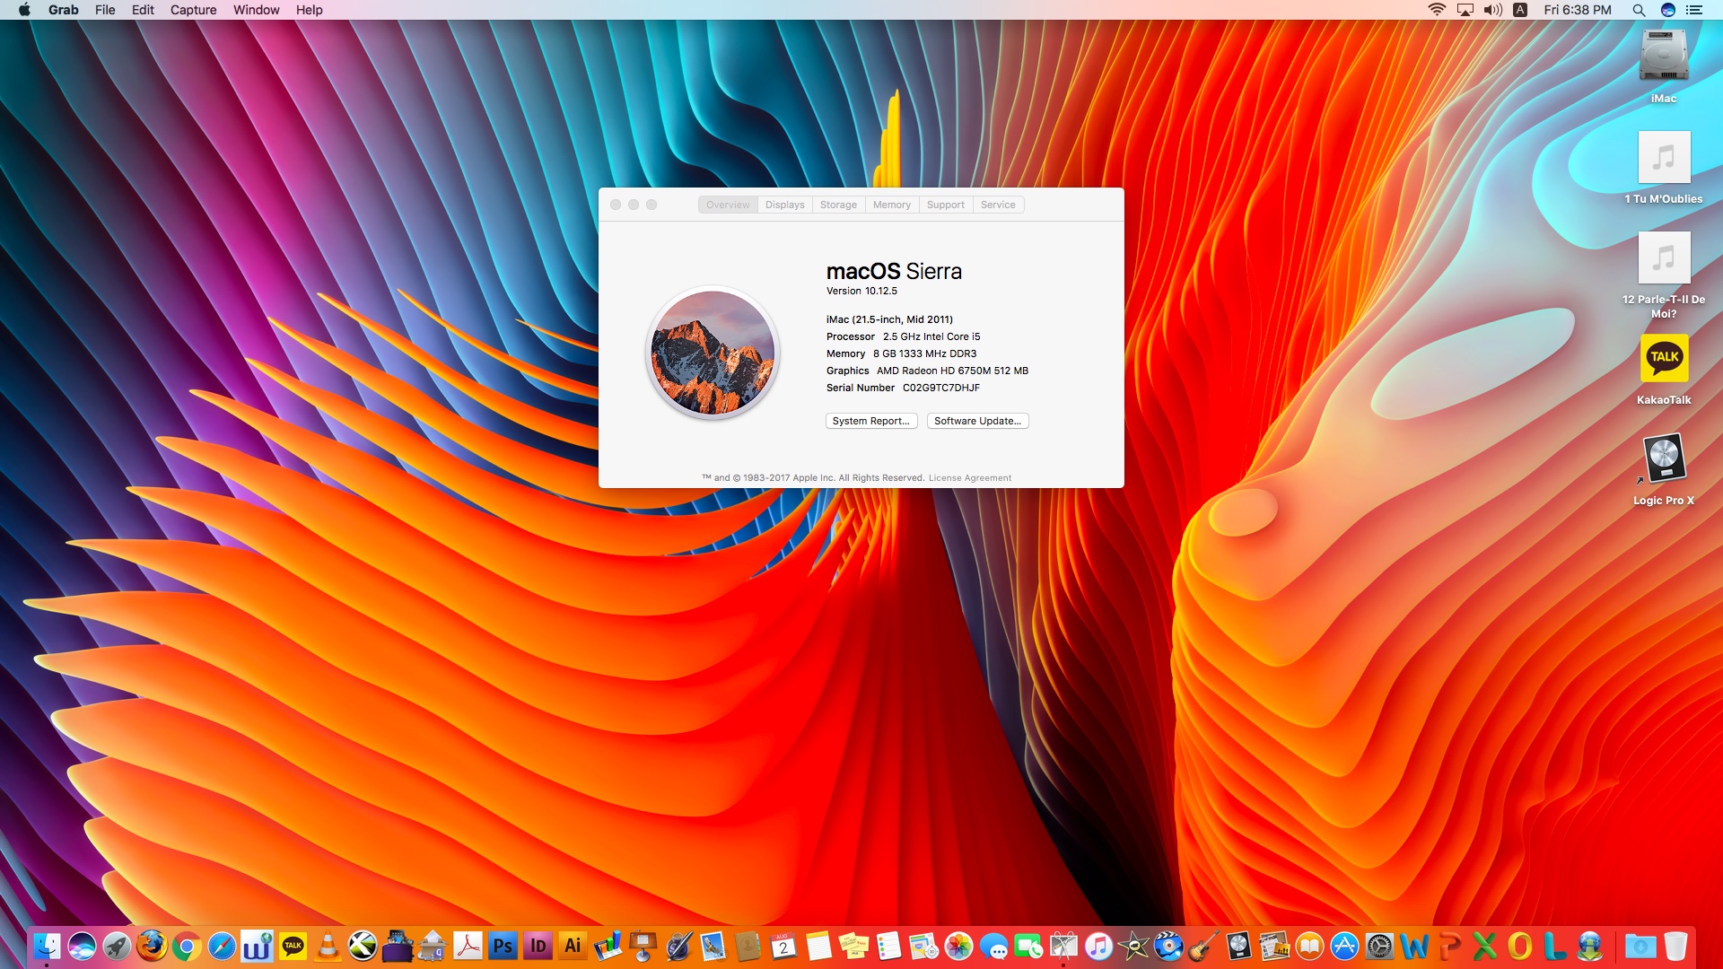1723x969 pixels.
Task: Click the Firefox icon in Dock
Action: click(152, 946)
